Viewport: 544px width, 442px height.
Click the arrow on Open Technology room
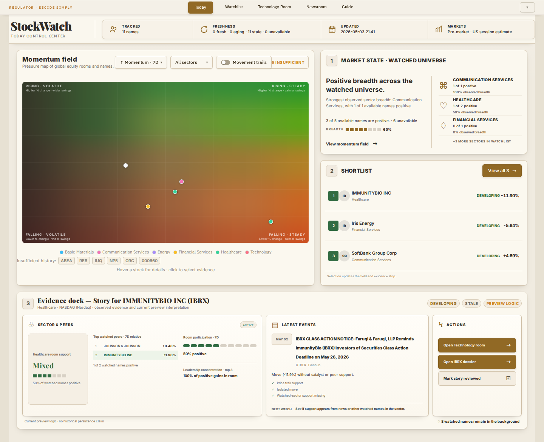point(508,345)
